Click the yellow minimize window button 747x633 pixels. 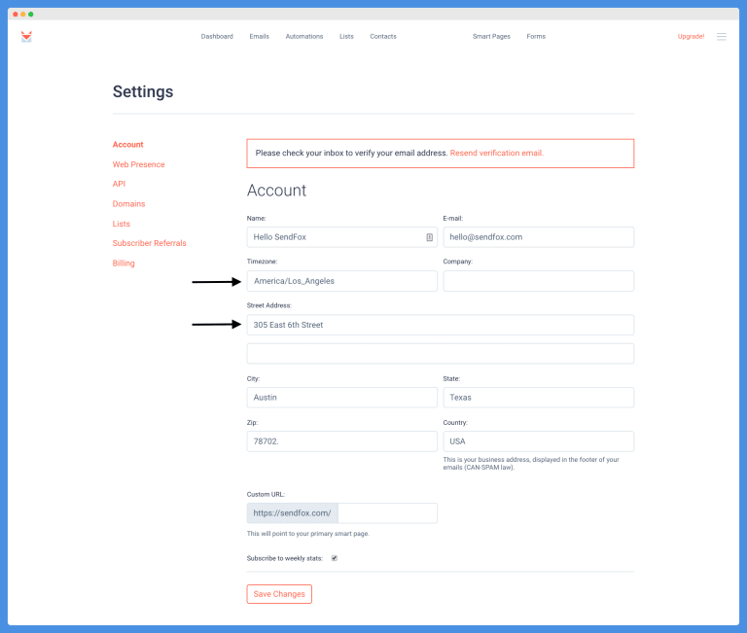coord(23,15)
